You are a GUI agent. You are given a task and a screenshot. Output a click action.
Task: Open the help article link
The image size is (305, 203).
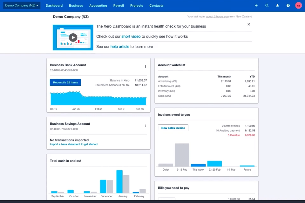pos(120,46)
